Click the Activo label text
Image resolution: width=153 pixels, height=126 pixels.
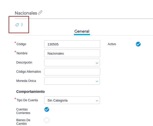point(112,44)
